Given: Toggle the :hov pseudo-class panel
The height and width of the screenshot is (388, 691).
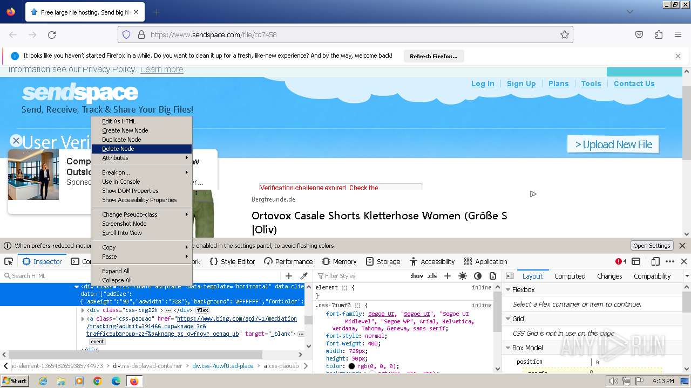Looking at the screenshot, I should [417, 276].
